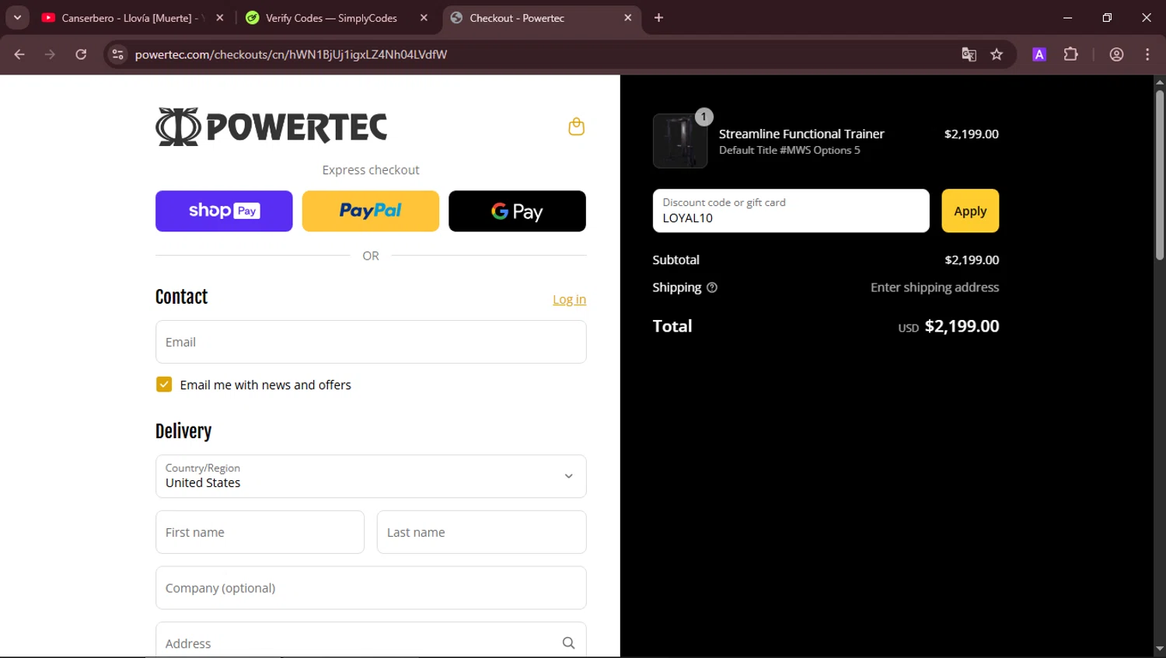Click the browser forward arrow
Screen dimensions: 1166x658
click(x=50, y=54)
